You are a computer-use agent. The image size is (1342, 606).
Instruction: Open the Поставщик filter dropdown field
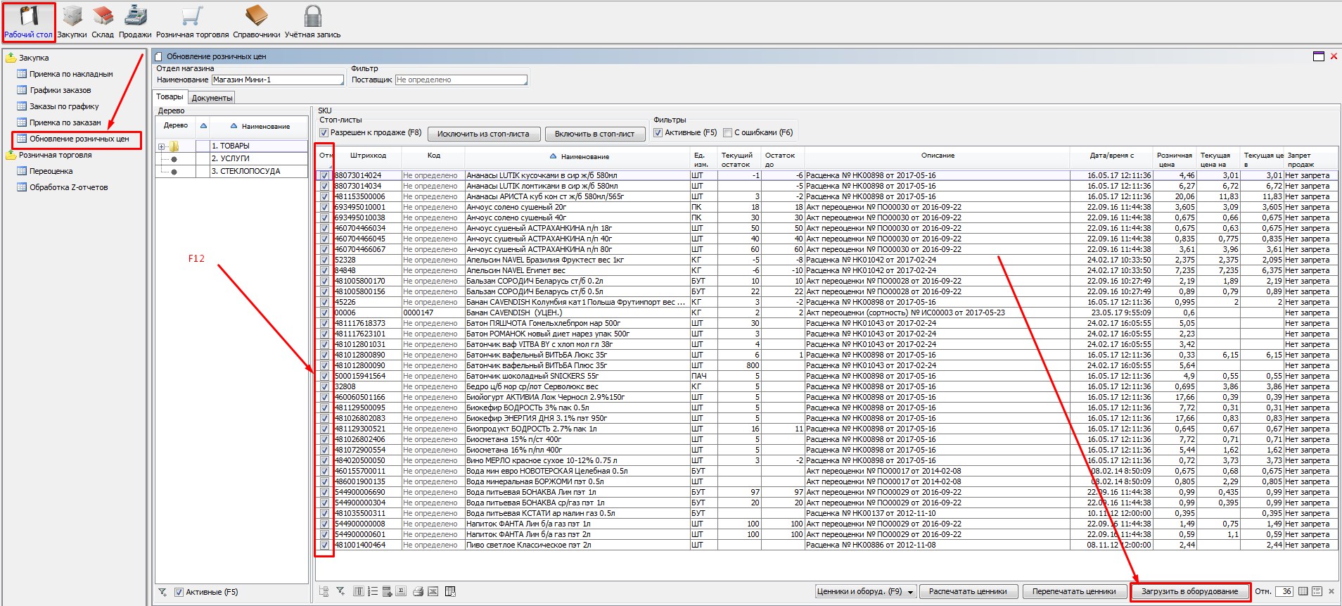[461, 80]
